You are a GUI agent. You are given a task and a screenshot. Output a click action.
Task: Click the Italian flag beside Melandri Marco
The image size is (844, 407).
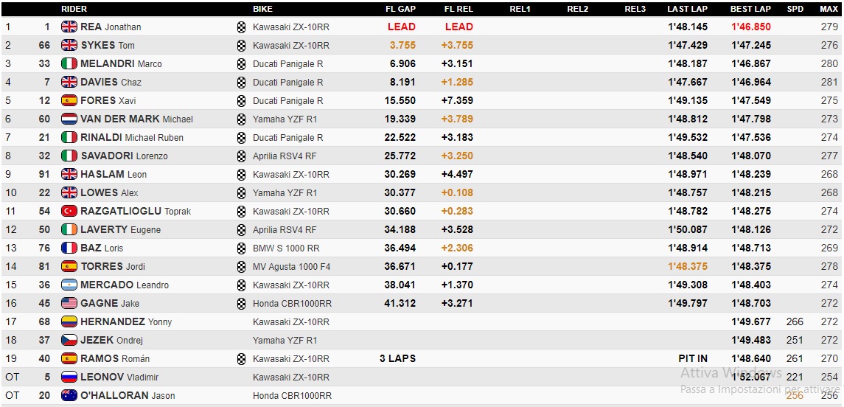69,63
